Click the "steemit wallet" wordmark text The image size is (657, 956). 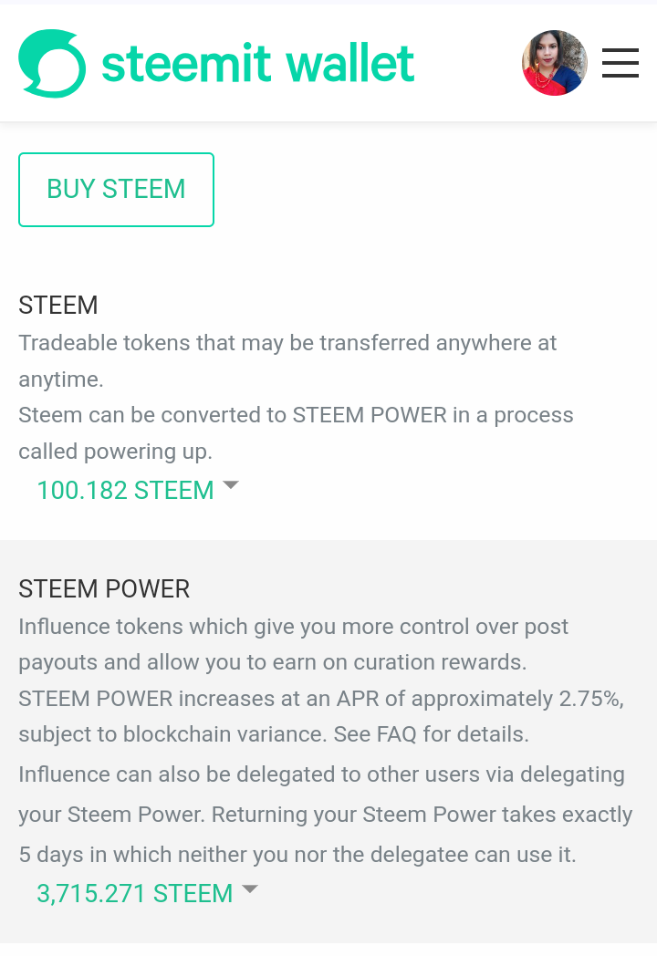pyautogui.click(x=257, y=63)
